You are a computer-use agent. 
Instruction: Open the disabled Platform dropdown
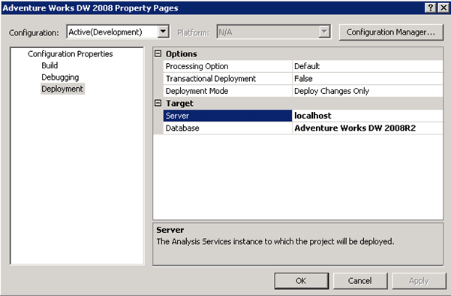point(324,32)
